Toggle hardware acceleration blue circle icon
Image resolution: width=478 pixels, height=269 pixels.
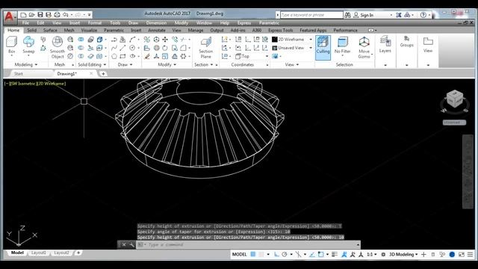452,254
